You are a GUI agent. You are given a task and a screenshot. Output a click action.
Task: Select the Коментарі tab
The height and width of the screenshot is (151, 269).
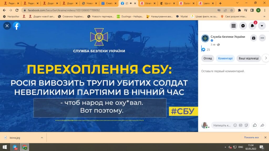point(225,58)
